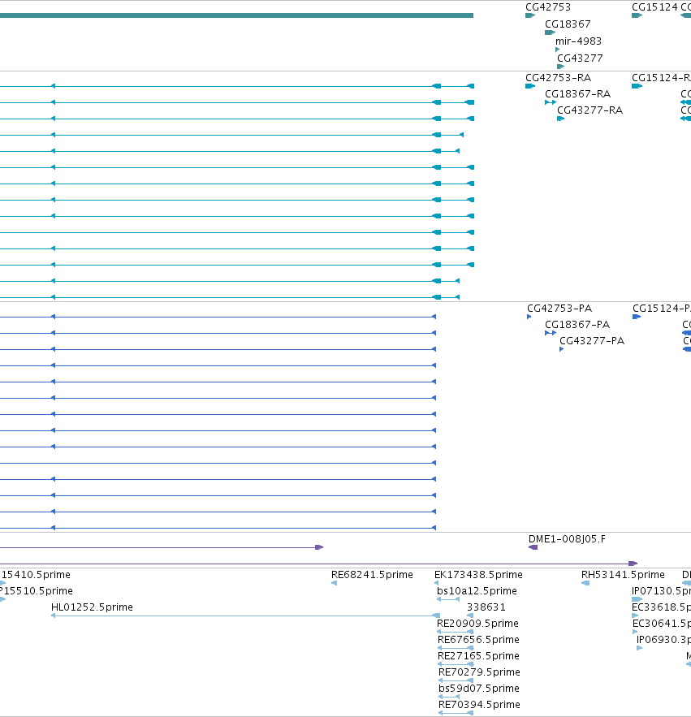Select the RE67656.5prime EST label

click(x=478, y=640)
